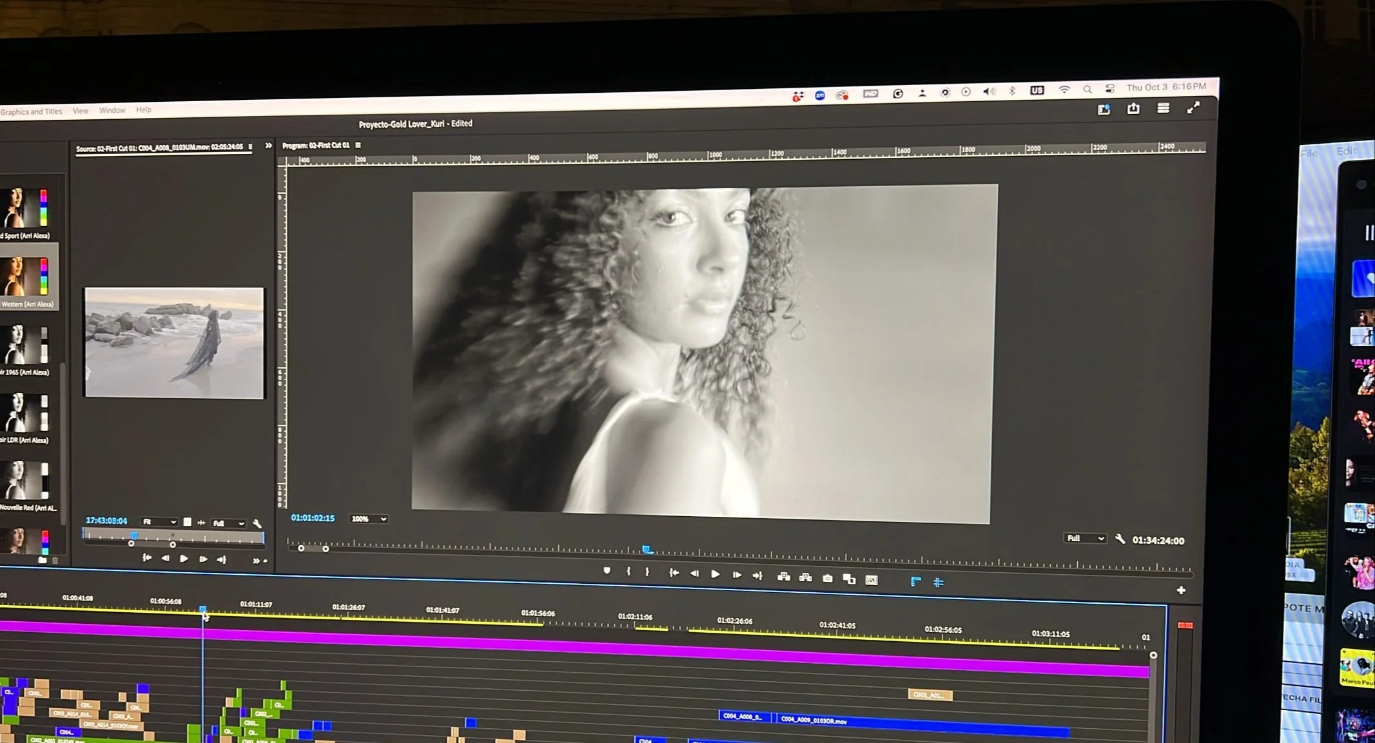Open the Window menu
Image resolution: width=1375 pixels, height=743 pixels.
112,111
